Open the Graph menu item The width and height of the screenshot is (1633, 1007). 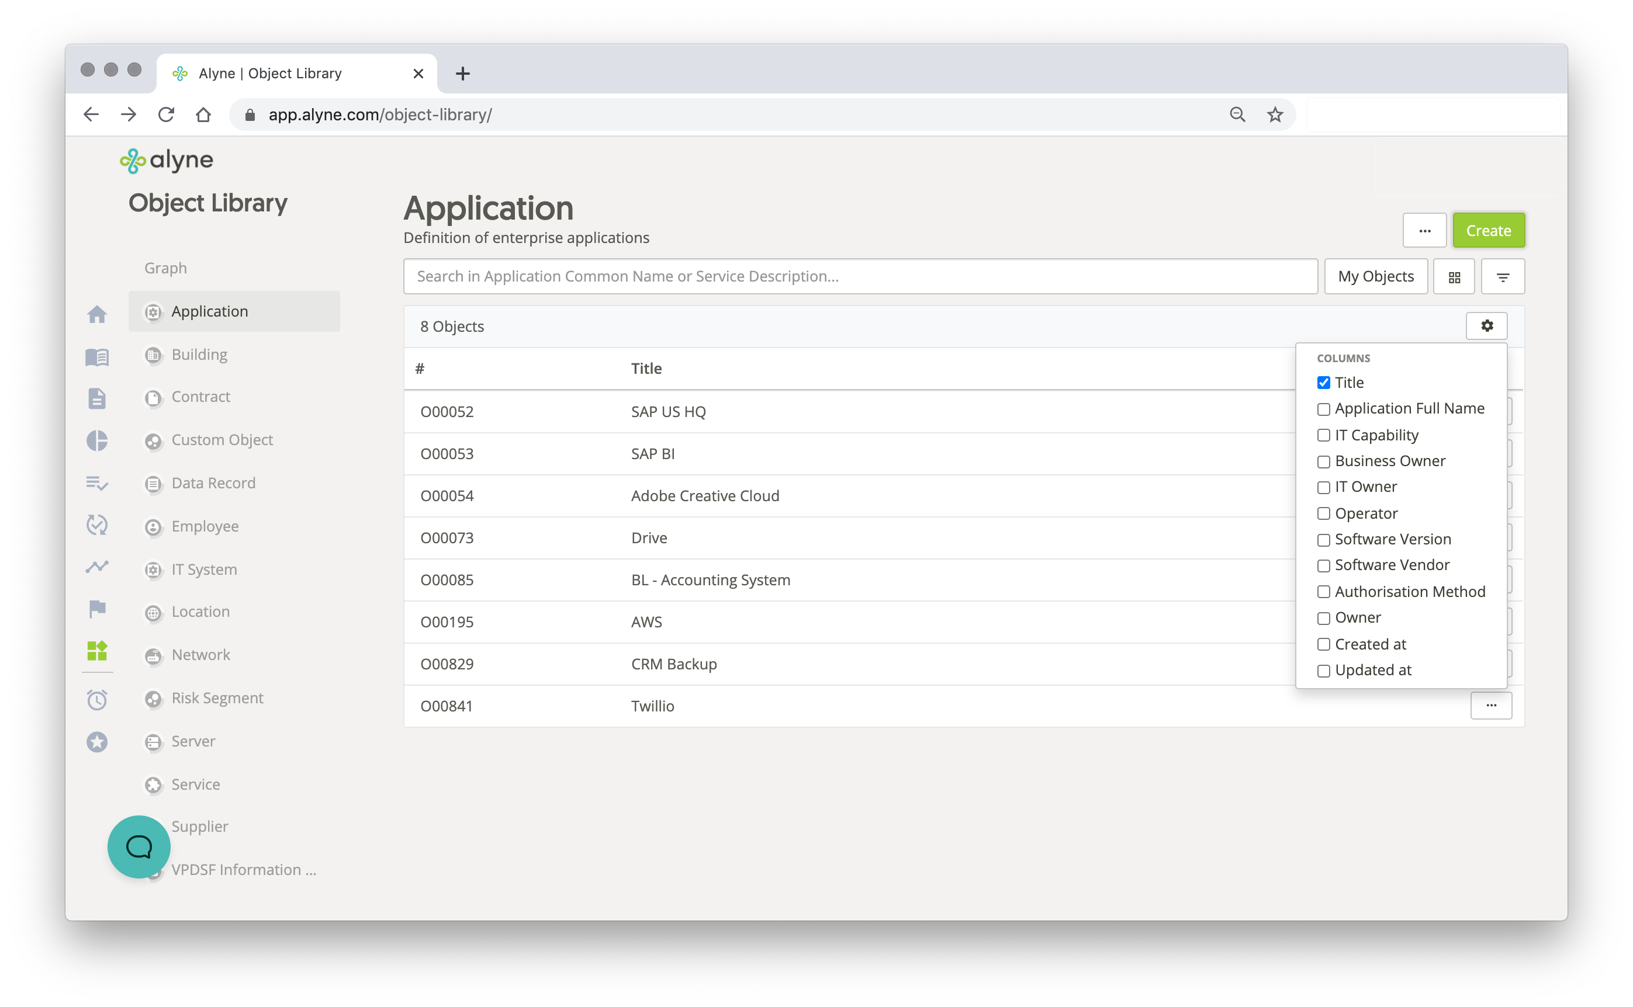(165, 269)
